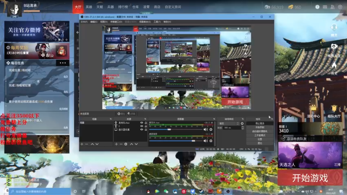The image size is (347, 195).
Task: Click the Windows taskbar search box
Action: coord(40,191)
